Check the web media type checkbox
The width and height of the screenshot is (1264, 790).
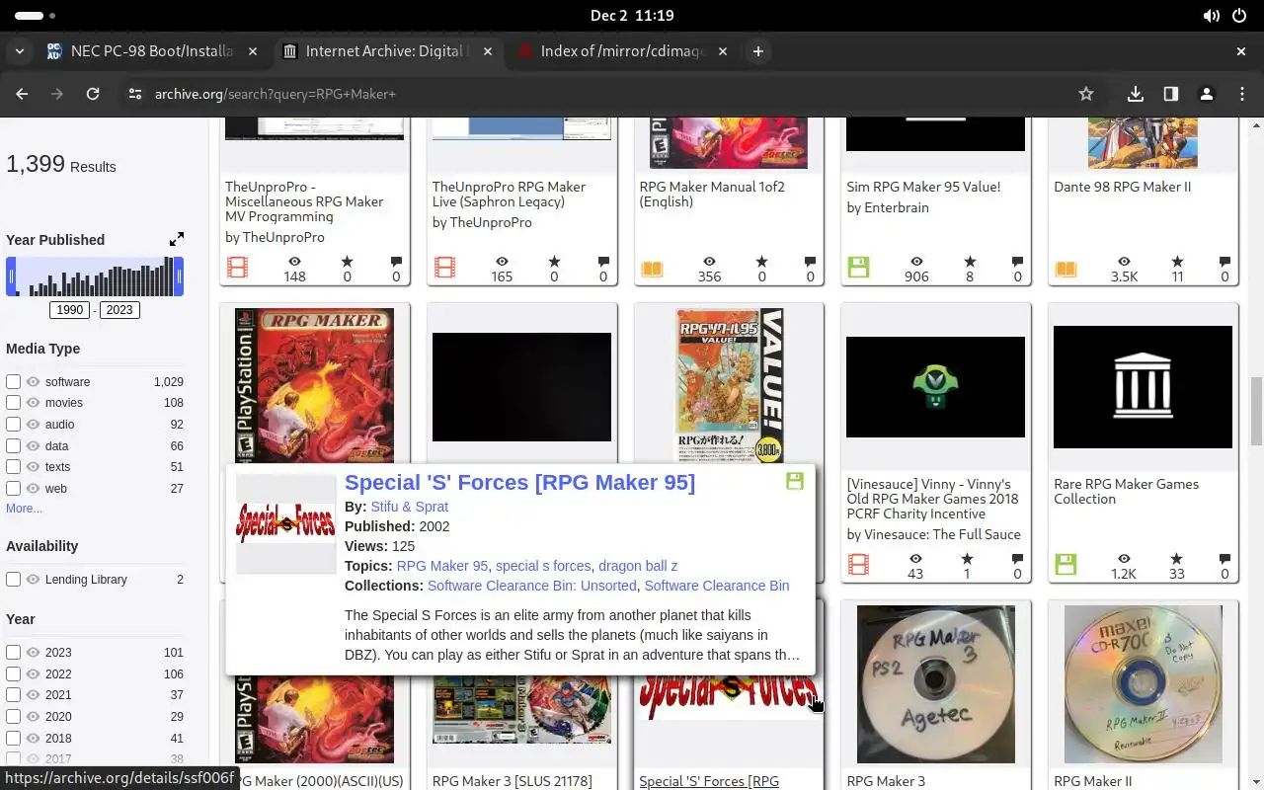click(14, 488)
